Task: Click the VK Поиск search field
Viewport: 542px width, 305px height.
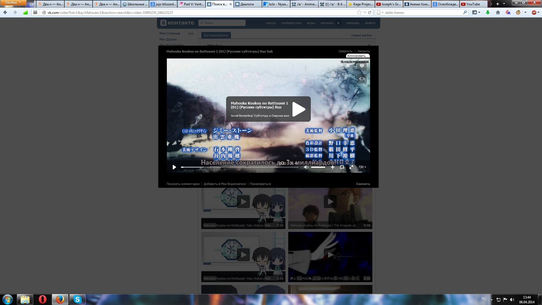Action: click(x=222, y=23)
